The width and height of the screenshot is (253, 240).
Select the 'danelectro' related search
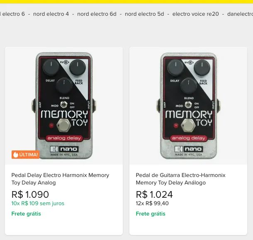[240, 14]
